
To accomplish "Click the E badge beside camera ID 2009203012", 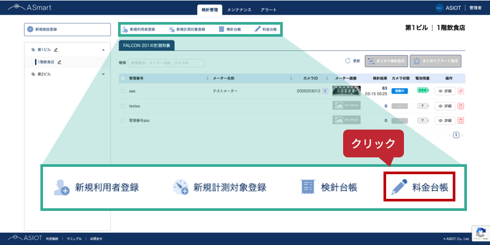I will 325,91.
